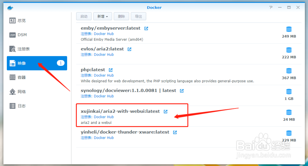Select the 映像 image section

[x=37, y=63]
